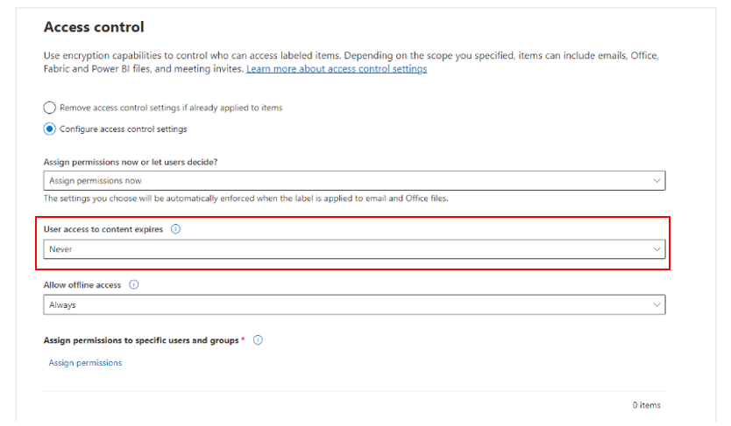Click the Assign permissions link
The width and height of the screenshot is (731, 426).
click(x=85, y=362)
